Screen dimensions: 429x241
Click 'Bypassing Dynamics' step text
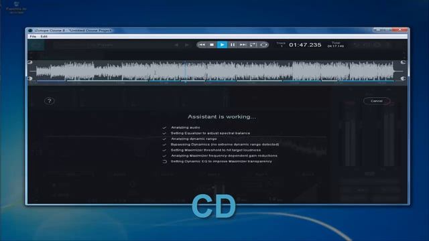[225, 145]
